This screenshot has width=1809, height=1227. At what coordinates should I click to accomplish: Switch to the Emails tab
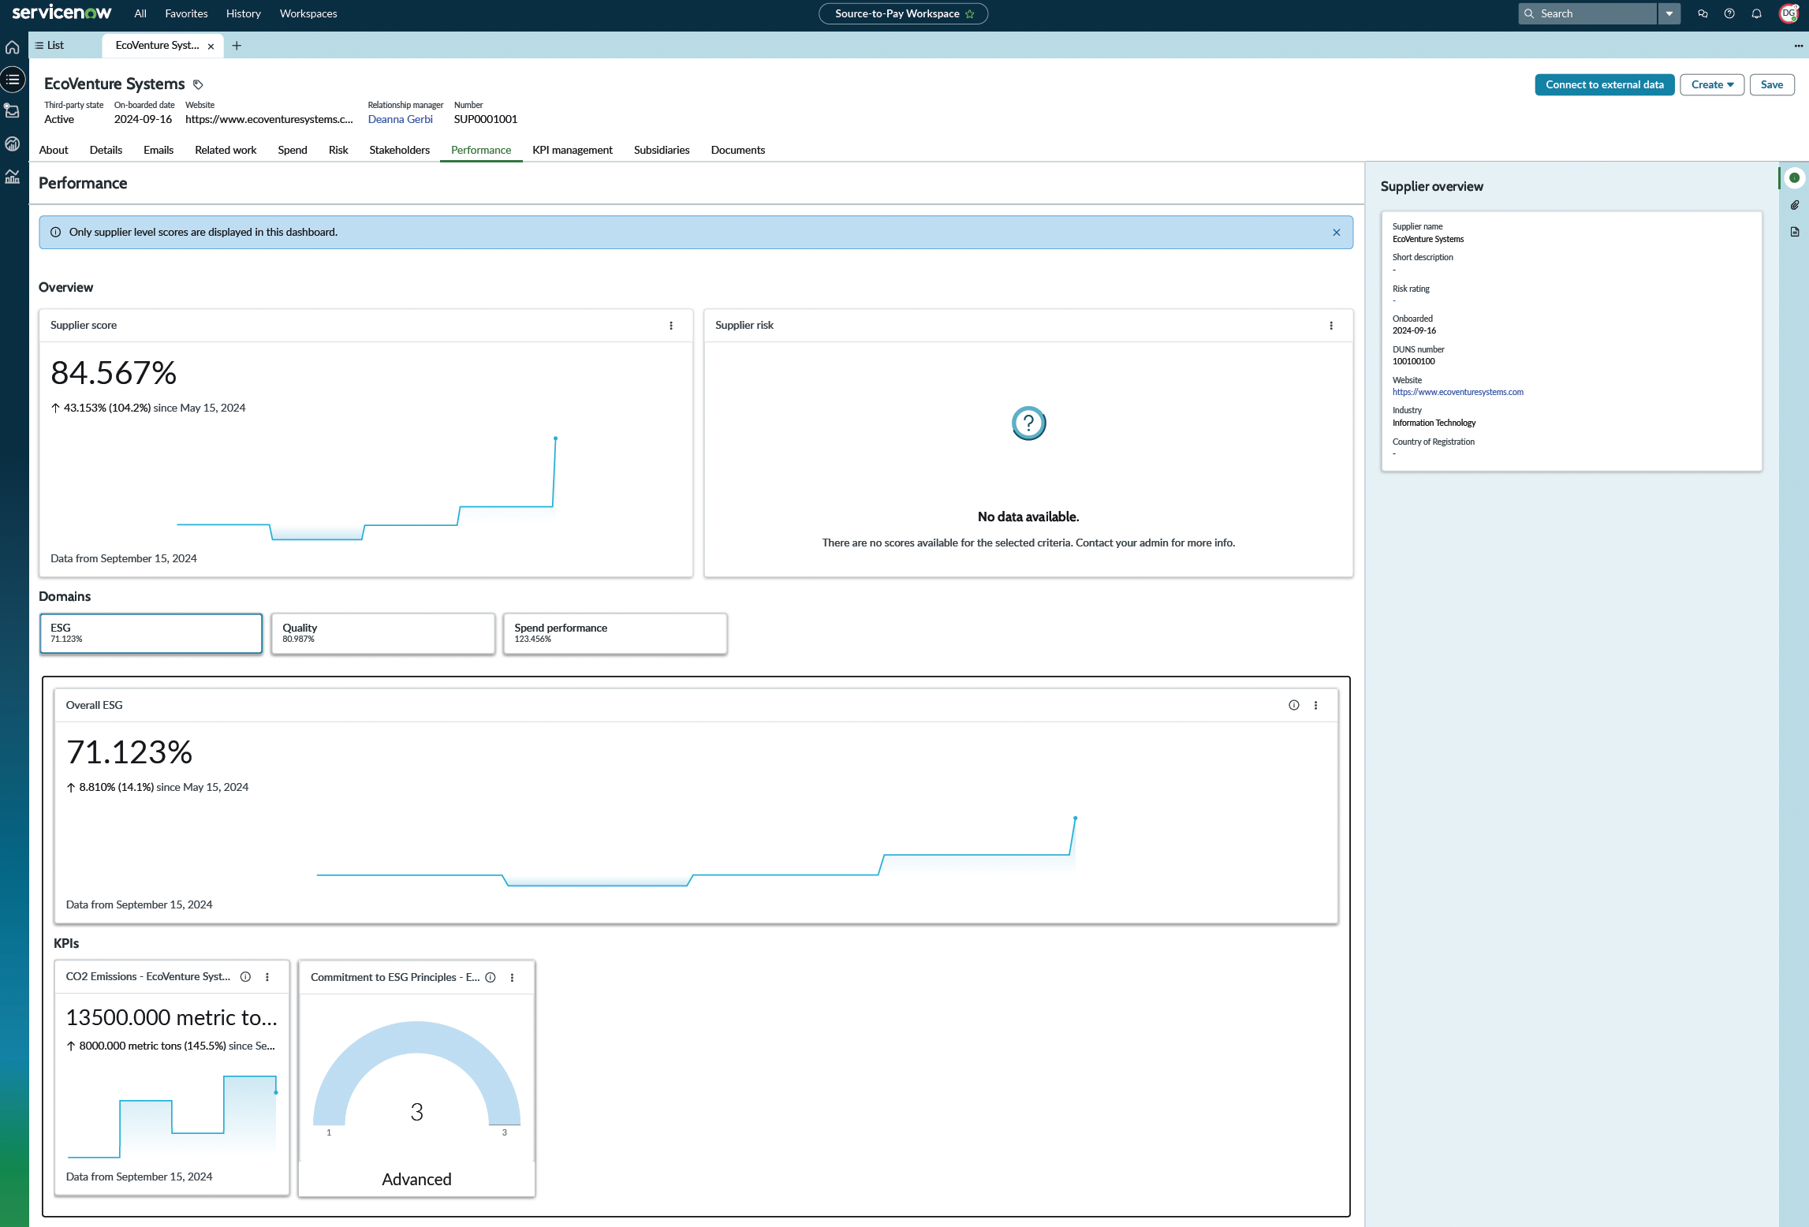(159, 150)
